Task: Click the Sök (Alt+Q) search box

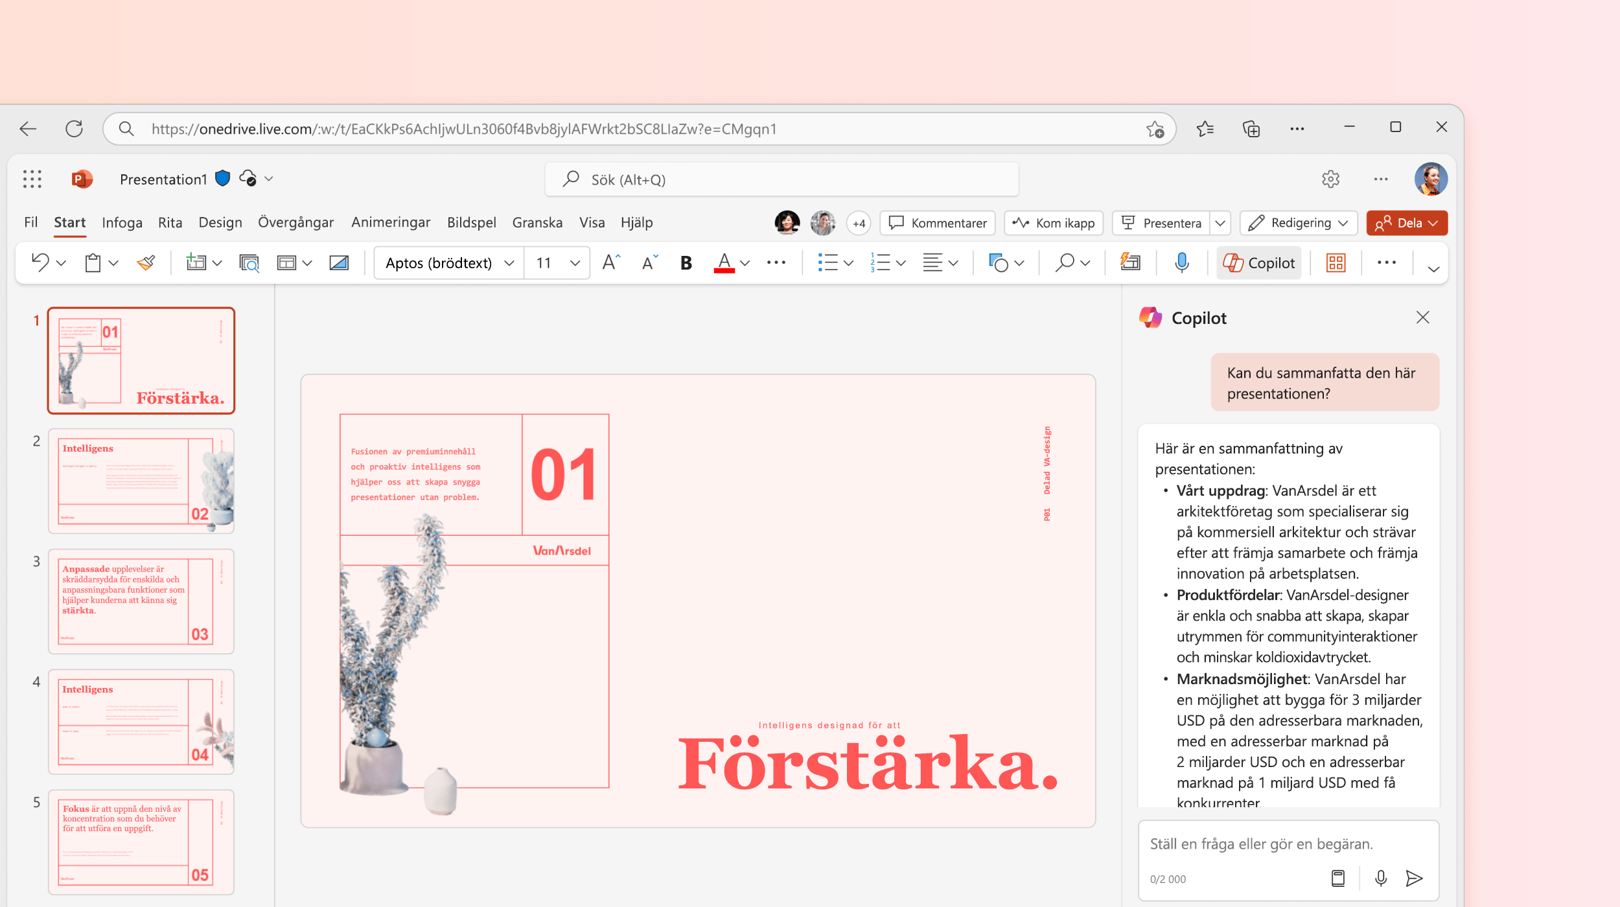Action: tap(782, 179)
